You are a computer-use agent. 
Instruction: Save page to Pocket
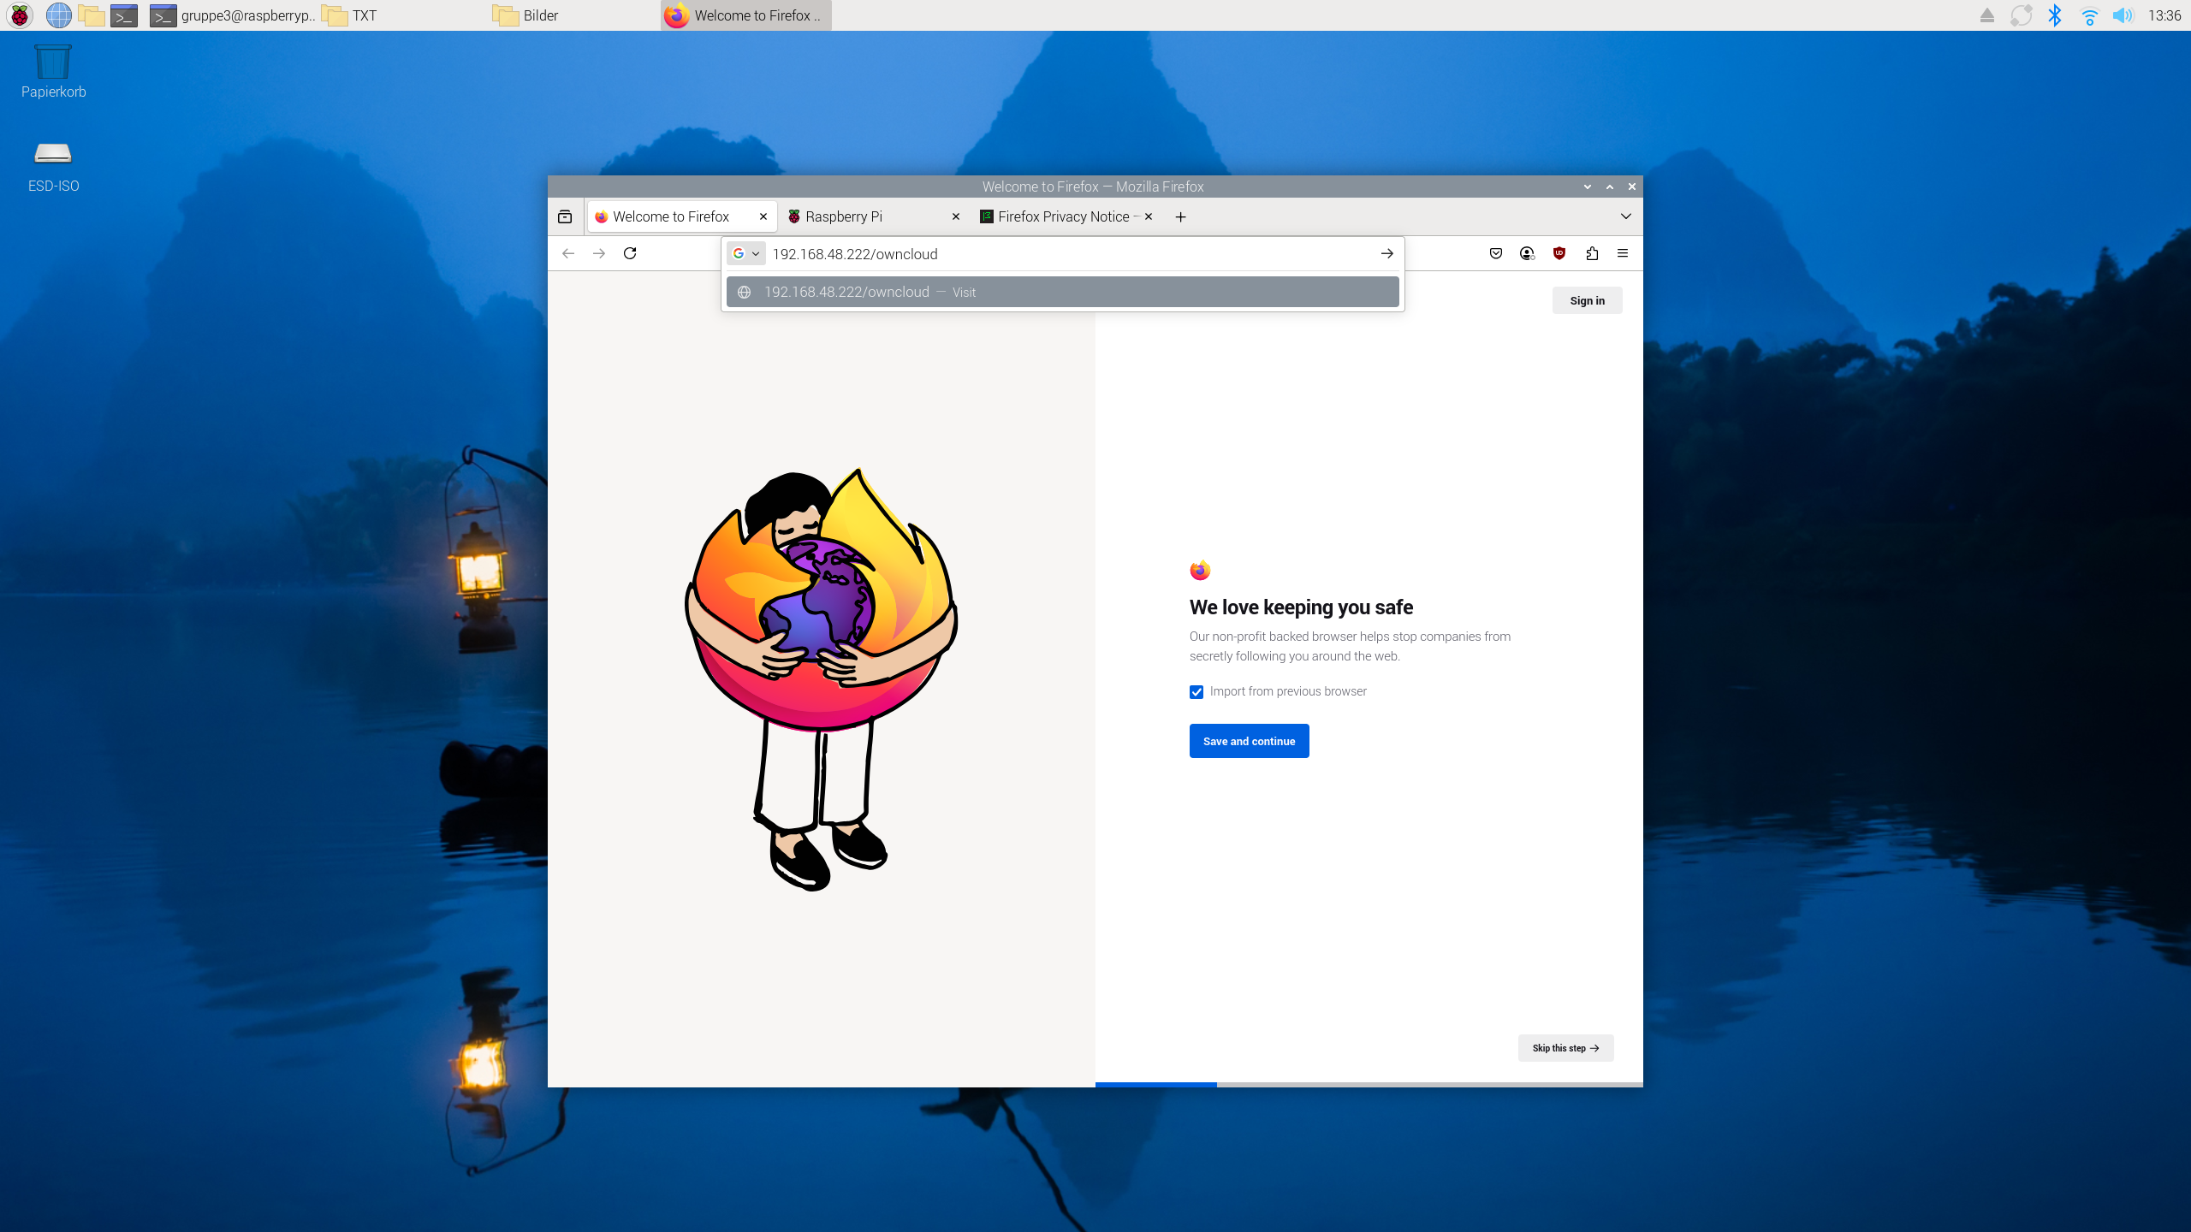[x=1496, y=253]
